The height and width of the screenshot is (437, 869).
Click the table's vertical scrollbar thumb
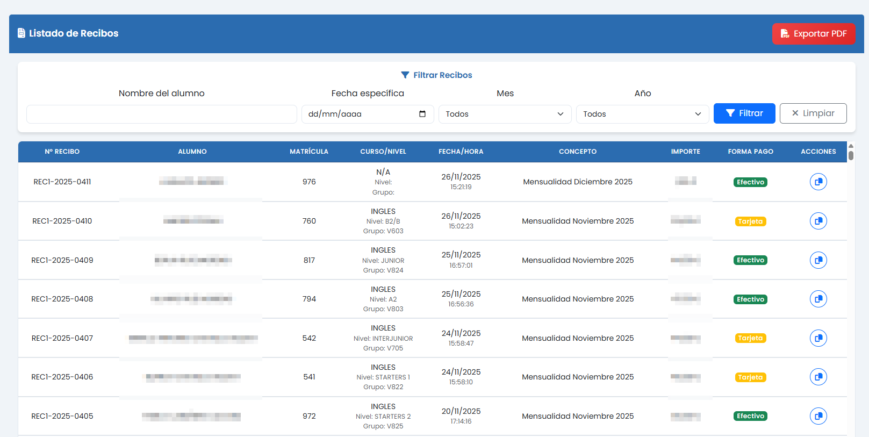(x=851, y=155)
